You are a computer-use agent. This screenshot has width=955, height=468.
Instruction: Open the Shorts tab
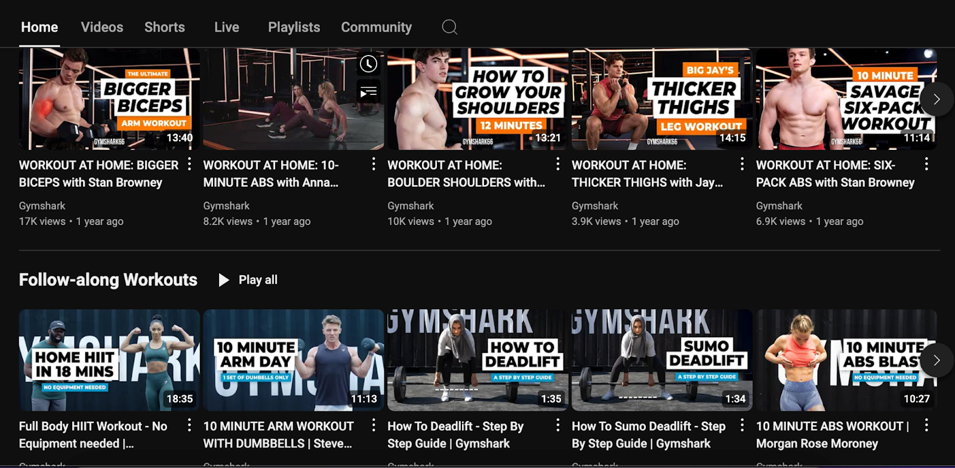tap(165, 27)
